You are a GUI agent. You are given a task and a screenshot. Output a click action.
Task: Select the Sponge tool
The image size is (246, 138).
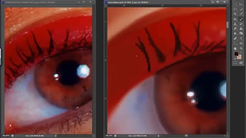click(241, 33)
